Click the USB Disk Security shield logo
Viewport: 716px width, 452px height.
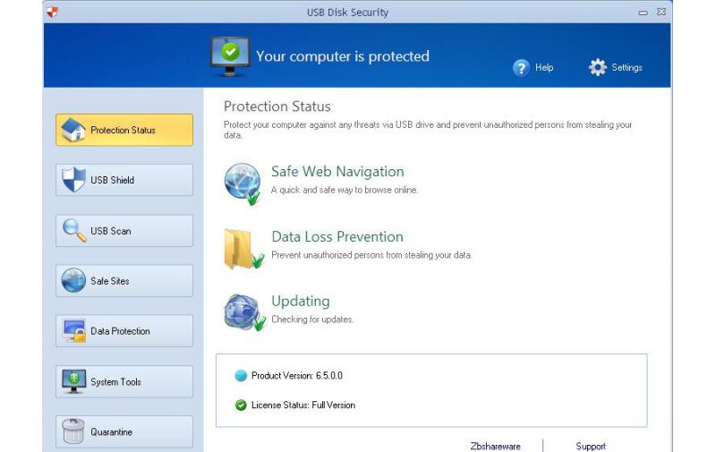[x=53, y=13]
